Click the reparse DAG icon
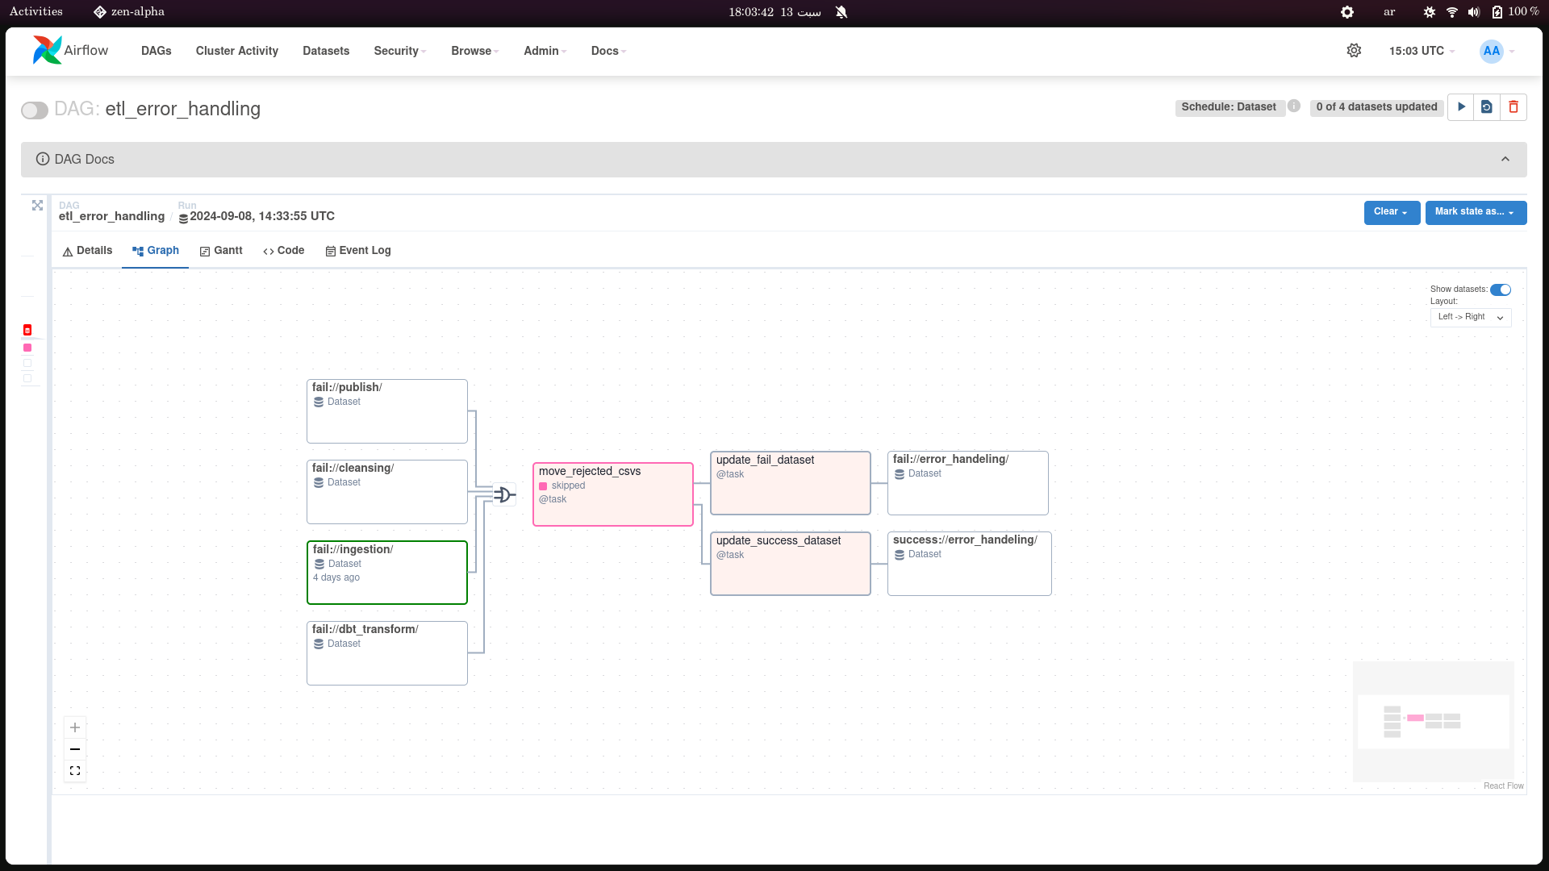 click(x=1487, y=106)
